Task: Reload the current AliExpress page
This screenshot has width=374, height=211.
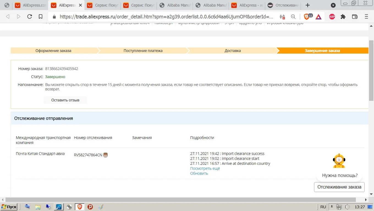Action: pos(30,17)
